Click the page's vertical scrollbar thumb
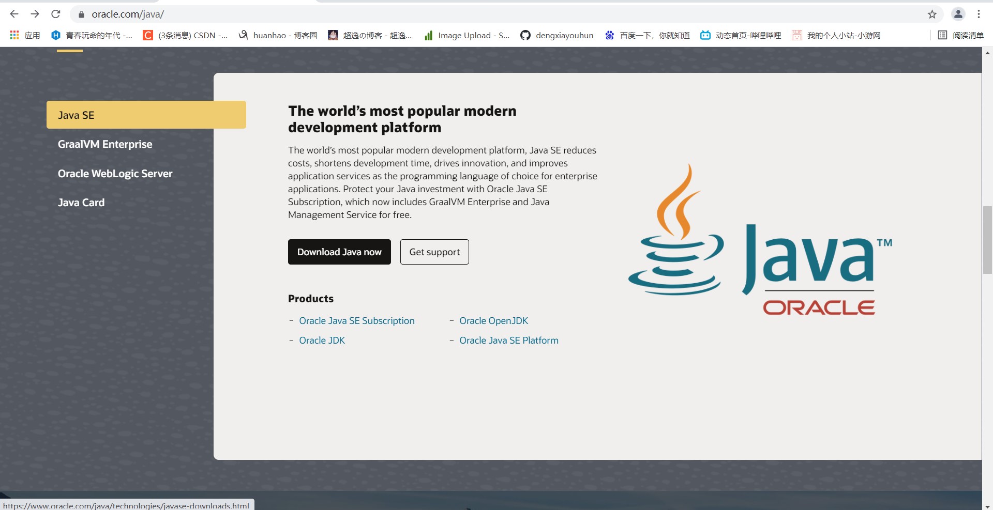This screenshot has height=510, width=993. [987, 240]
